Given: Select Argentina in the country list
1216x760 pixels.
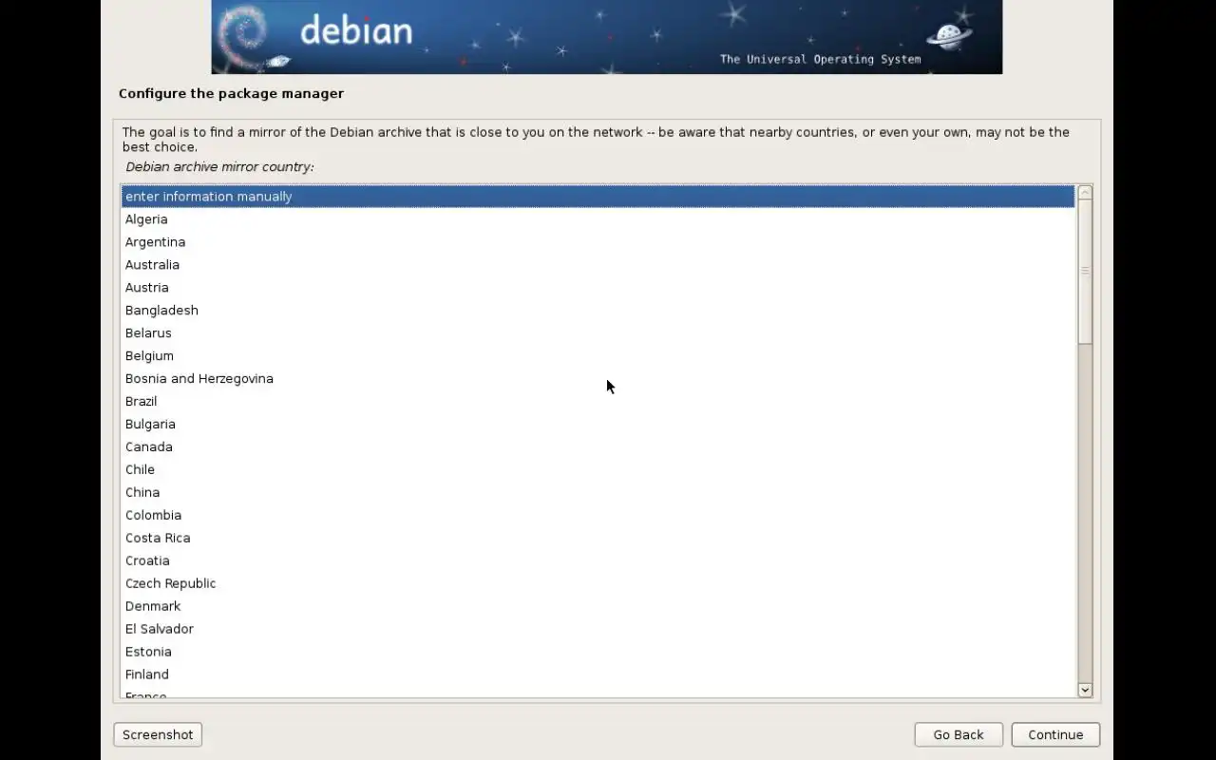Looking at the screenshot, I should click(598, 242).
